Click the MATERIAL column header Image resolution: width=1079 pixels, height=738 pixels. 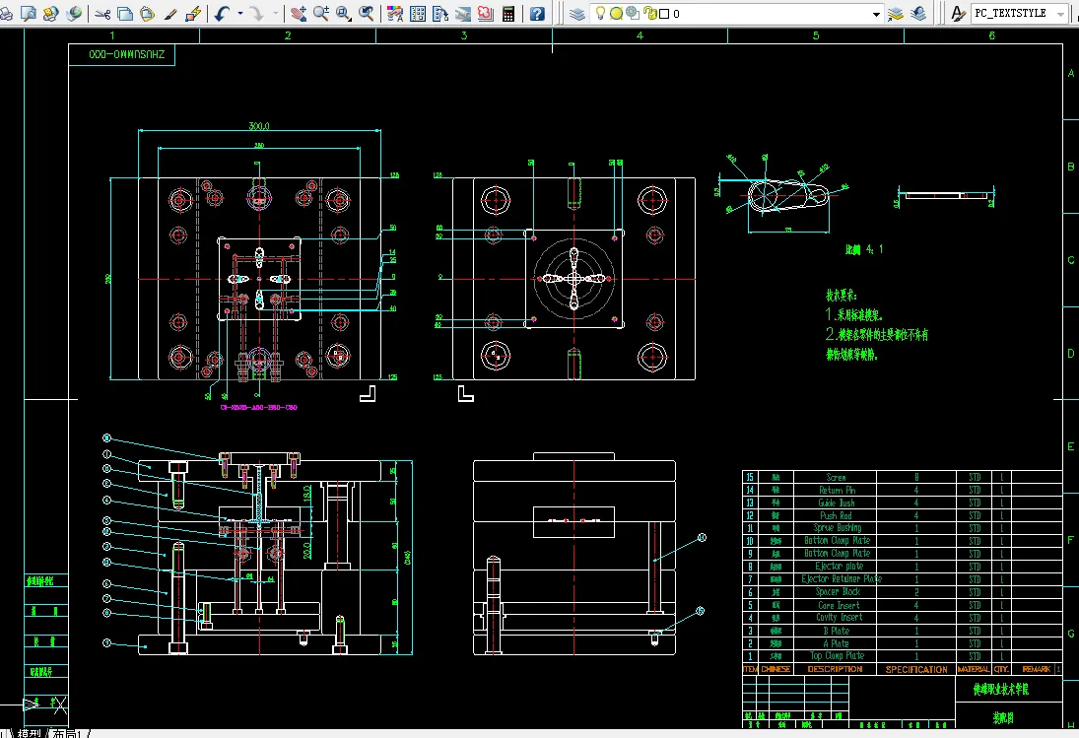coord(973,668)
